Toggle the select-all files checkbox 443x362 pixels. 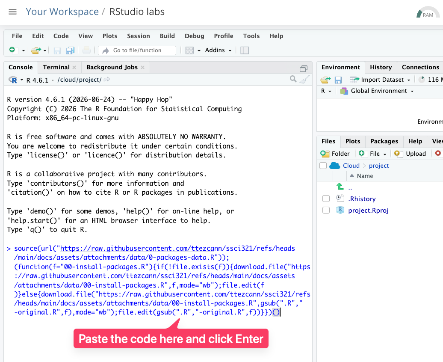point(323,166)
